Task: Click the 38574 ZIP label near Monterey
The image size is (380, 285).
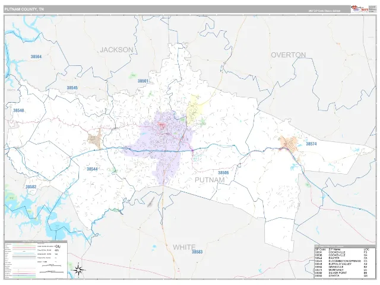Action: 311,144
